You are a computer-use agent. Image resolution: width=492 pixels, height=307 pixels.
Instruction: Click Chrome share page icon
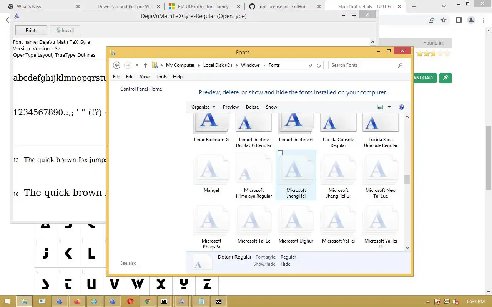431,20
